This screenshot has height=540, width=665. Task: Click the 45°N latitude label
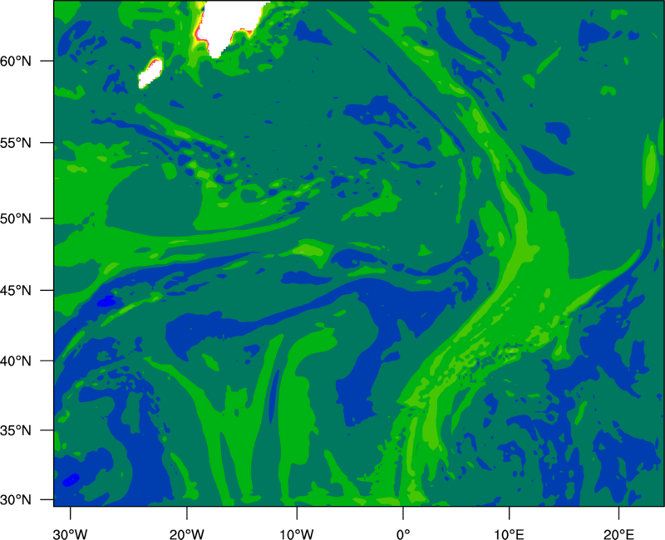pyautogui.click(x=16, y=290)
